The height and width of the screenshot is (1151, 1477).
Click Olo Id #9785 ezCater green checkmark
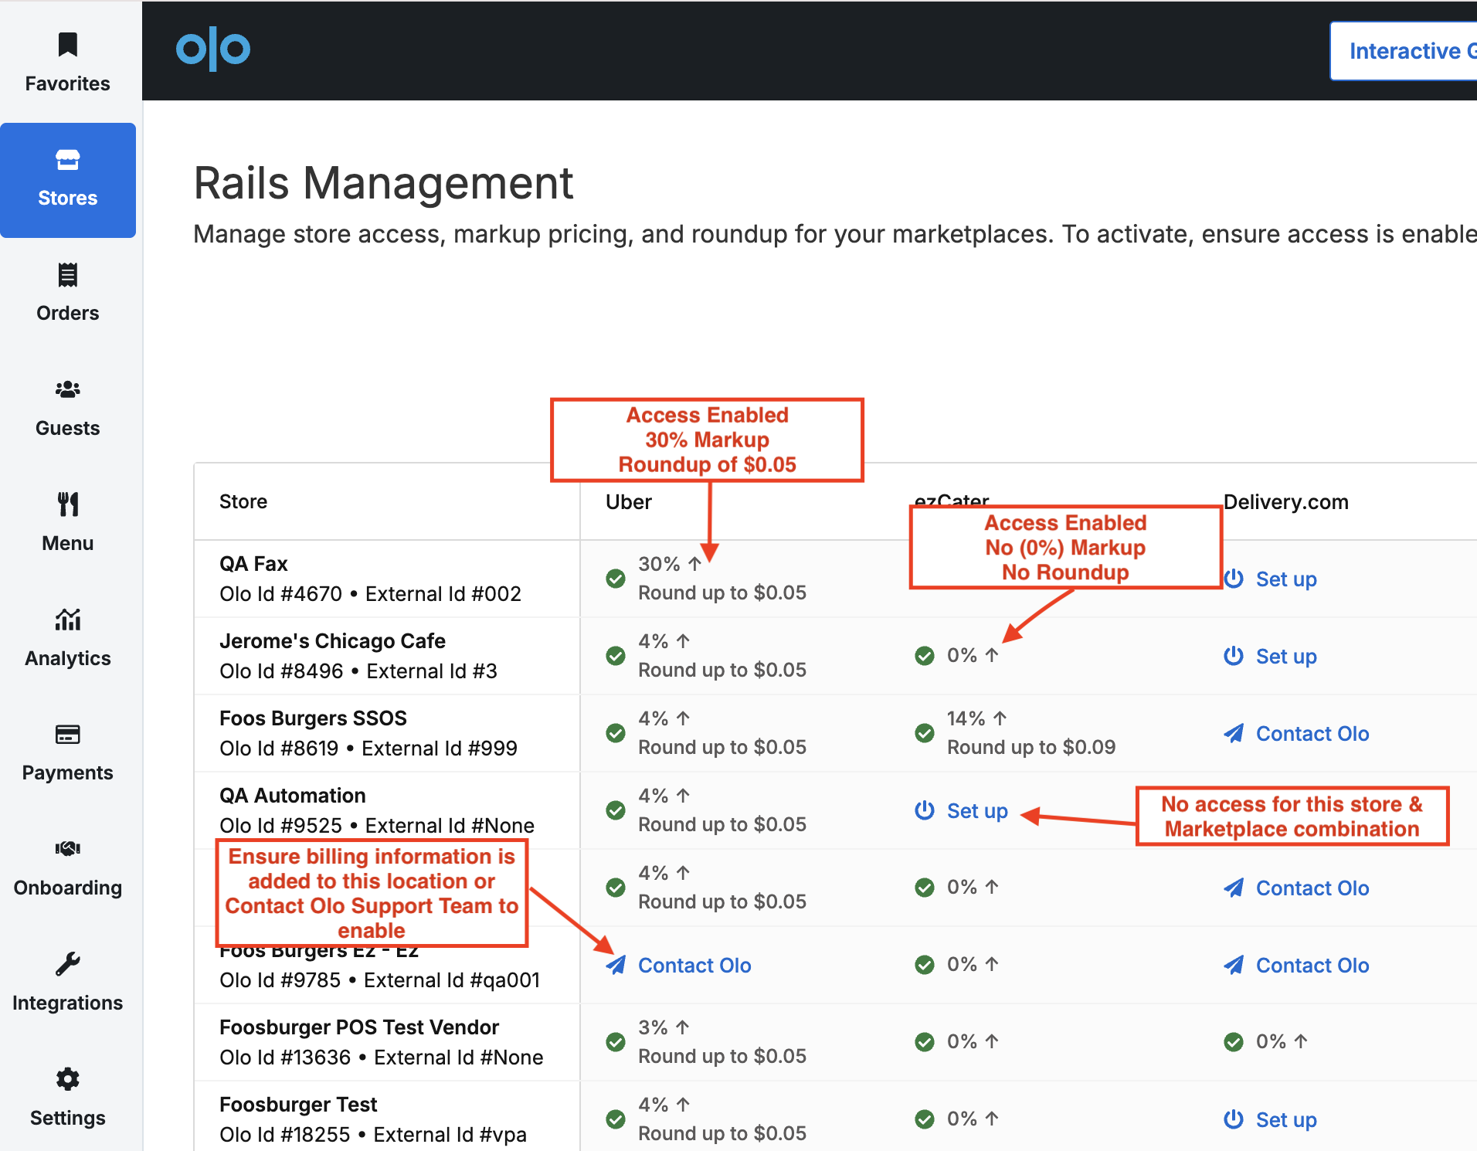(x=925, y=965)
